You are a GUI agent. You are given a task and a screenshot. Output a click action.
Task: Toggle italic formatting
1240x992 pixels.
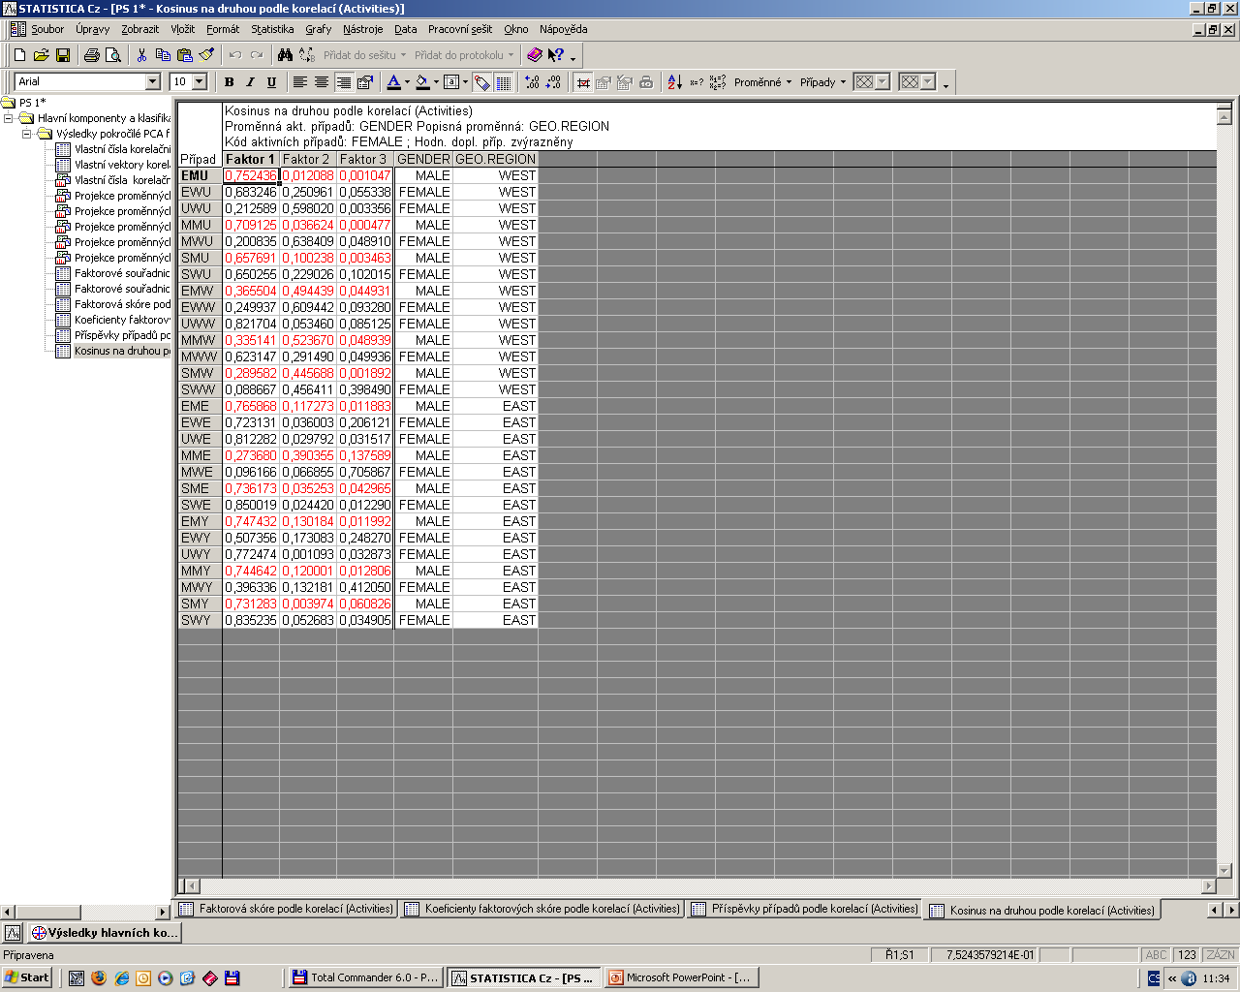(251, 82)
